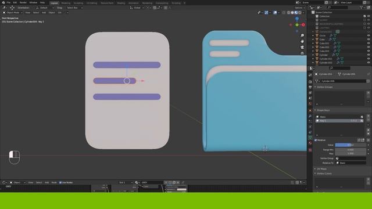Open the Render properties tab icon
The image size is (372, 209).
tap(310, 81)
